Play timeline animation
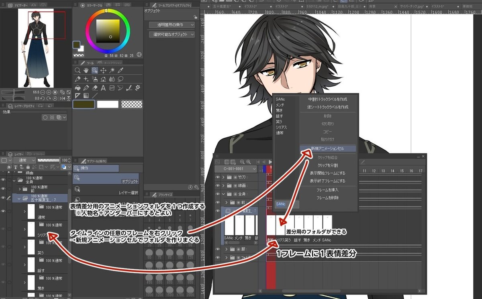Image resolution: width=482 pixels, height=299 pixels. click(270, 161)
